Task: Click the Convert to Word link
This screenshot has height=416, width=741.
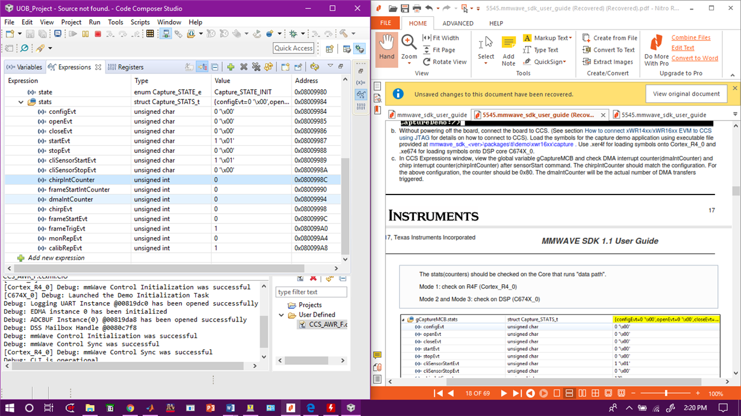Action: [695, 58]
